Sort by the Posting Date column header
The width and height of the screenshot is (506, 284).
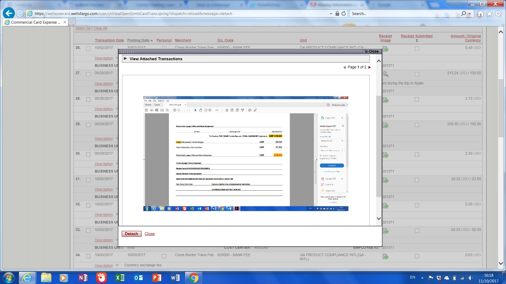point(138,40)
